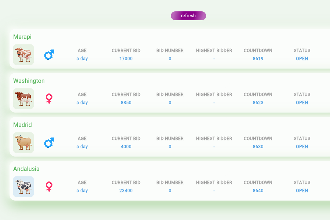
Task: Click Andalusia's countdown value 8640
Action: (x=258, y=191)
